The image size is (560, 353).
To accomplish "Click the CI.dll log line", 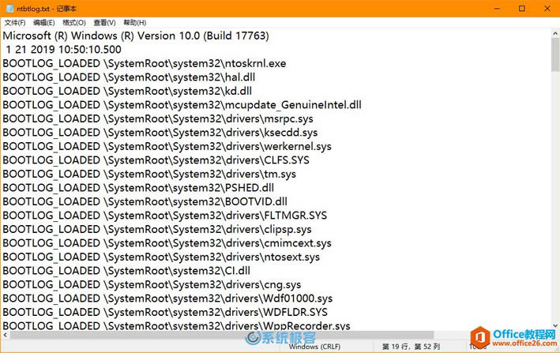I will point(126,271).
